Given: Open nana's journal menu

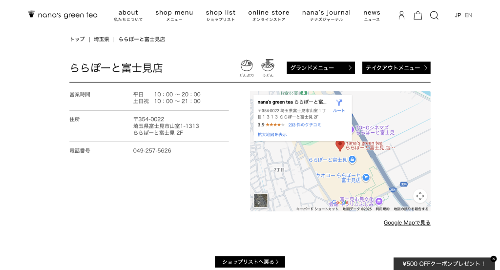Looking at the screenshot, I should pyautogui.click(x=327, y=15).
